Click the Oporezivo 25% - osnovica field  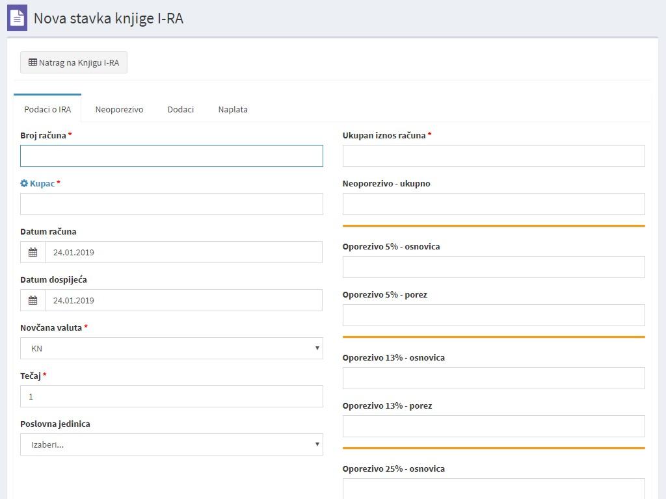(494, 489)
